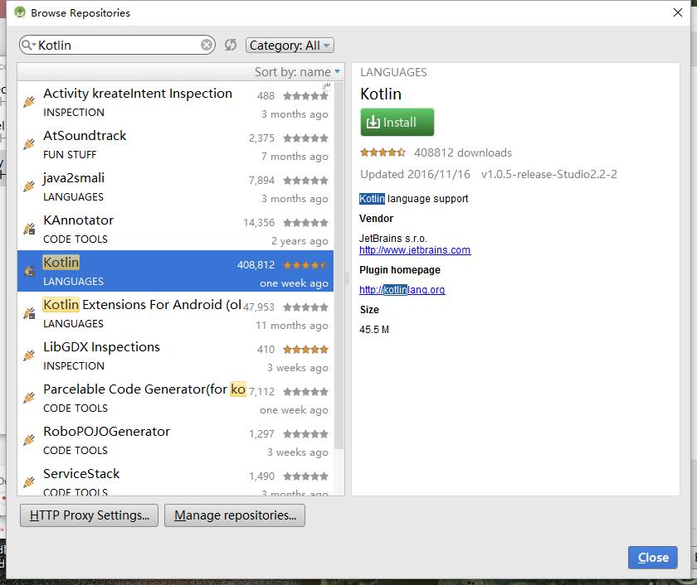
Task: Select Kotlin Extensions For Android plugin
Action: (x=175, y=313)
